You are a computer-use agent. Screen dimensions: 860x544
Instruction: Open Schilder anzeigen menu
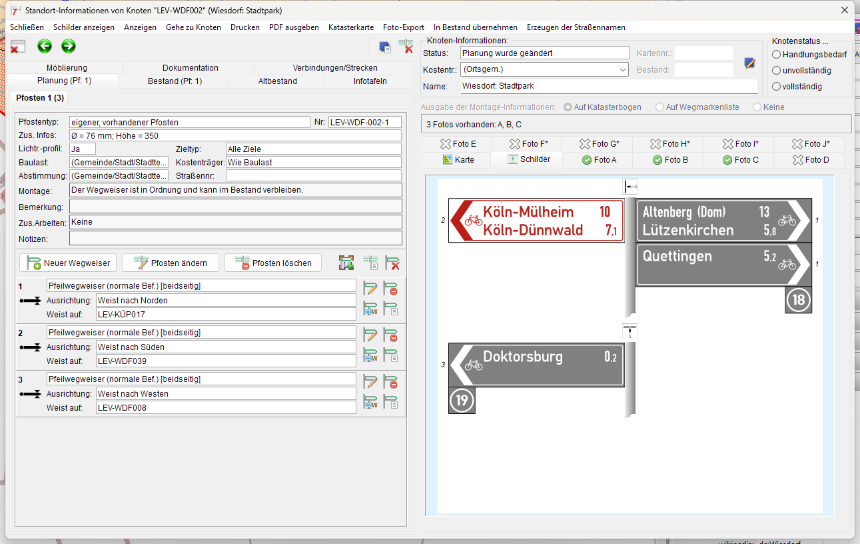pyautogui.click(x=84, y=27)
